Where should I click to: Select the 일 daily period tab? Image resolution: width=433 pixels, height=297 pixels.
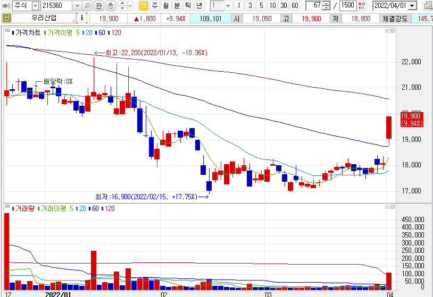143,5
